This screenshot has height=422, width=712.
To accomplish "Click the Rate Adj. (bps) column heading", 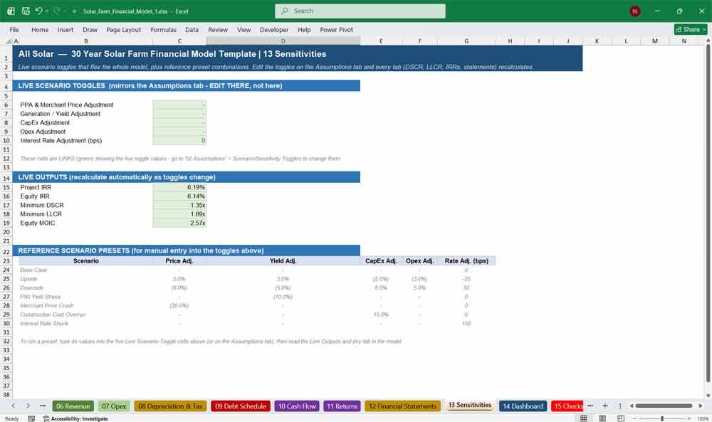I will tap(466, 261).
